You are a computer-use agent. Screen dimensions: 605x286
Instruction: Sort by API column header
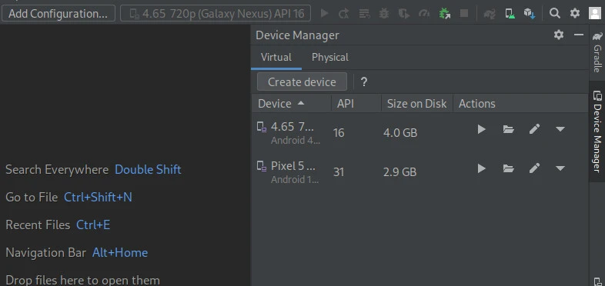coord(356,104)
